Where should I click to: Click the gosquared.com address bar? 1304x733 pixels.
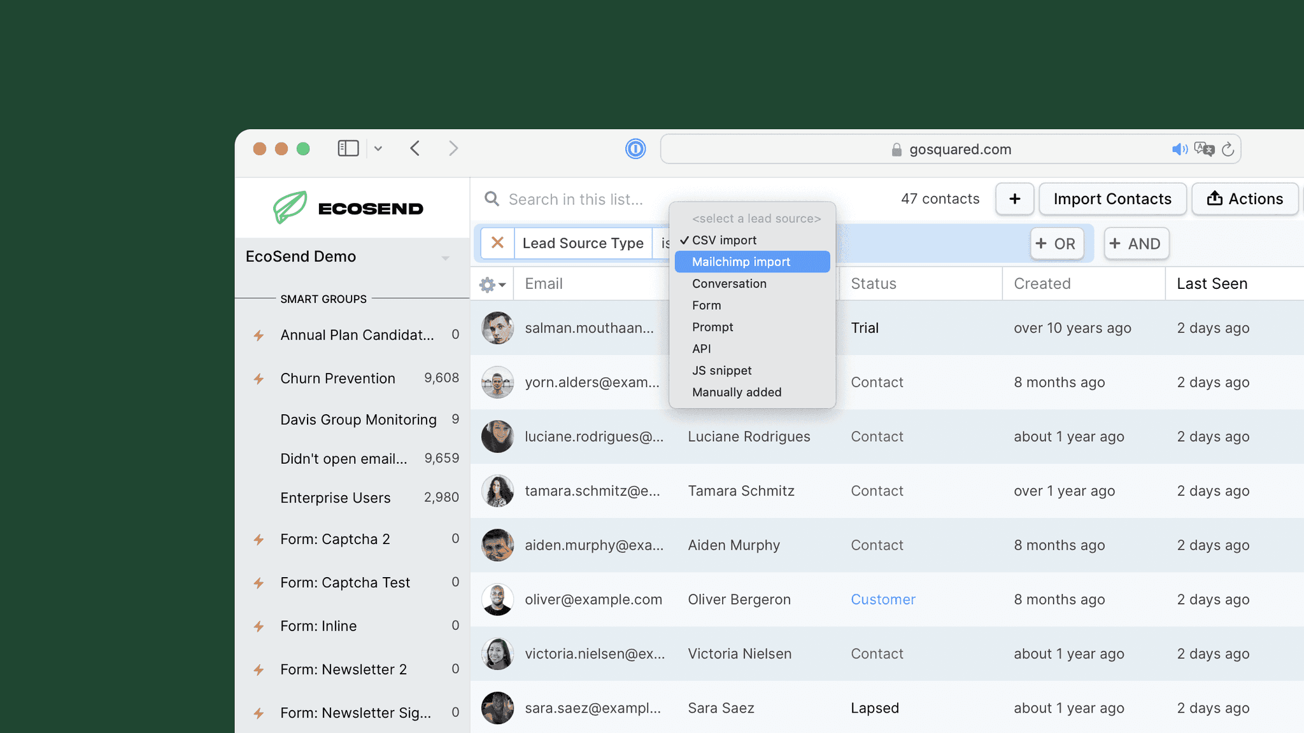point(951,149)
